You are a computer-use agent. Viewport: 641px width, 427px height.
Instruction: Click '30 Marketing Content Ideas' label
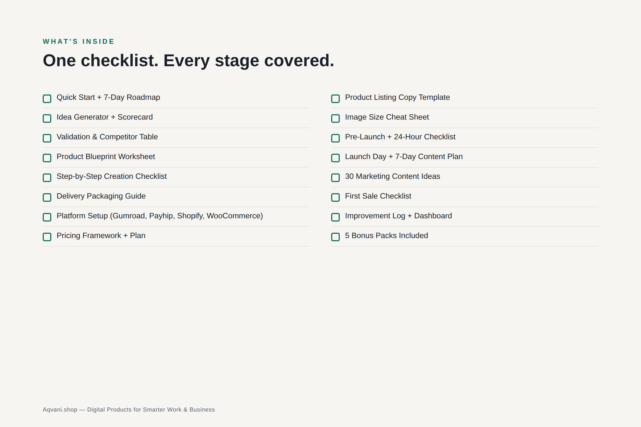(x=392, y=176)
